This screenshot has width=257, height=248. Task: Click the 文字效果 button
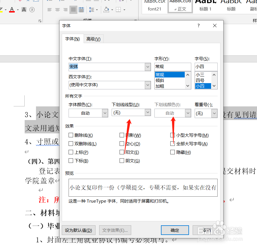point(115,230)
